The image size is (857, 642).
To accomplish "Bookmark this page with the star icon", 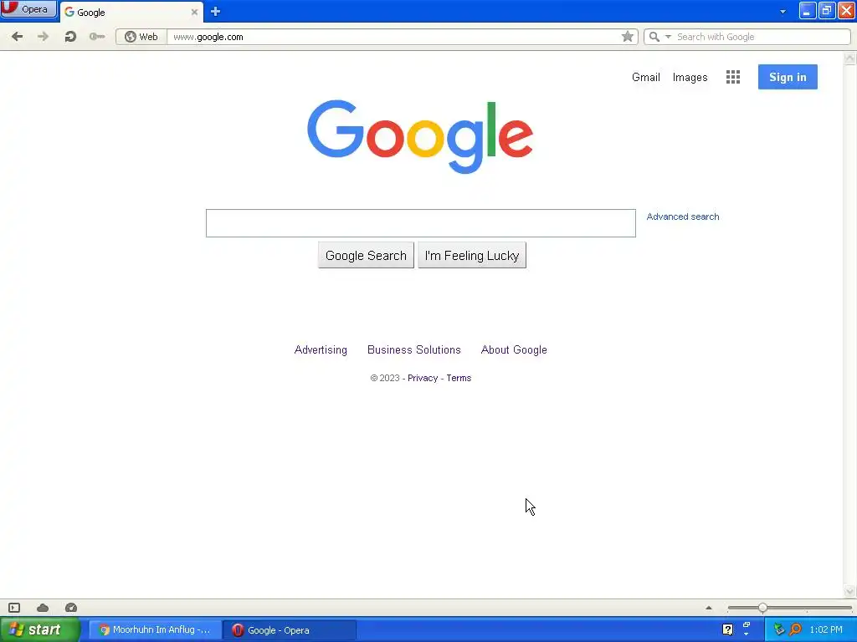I will point(628,37).
